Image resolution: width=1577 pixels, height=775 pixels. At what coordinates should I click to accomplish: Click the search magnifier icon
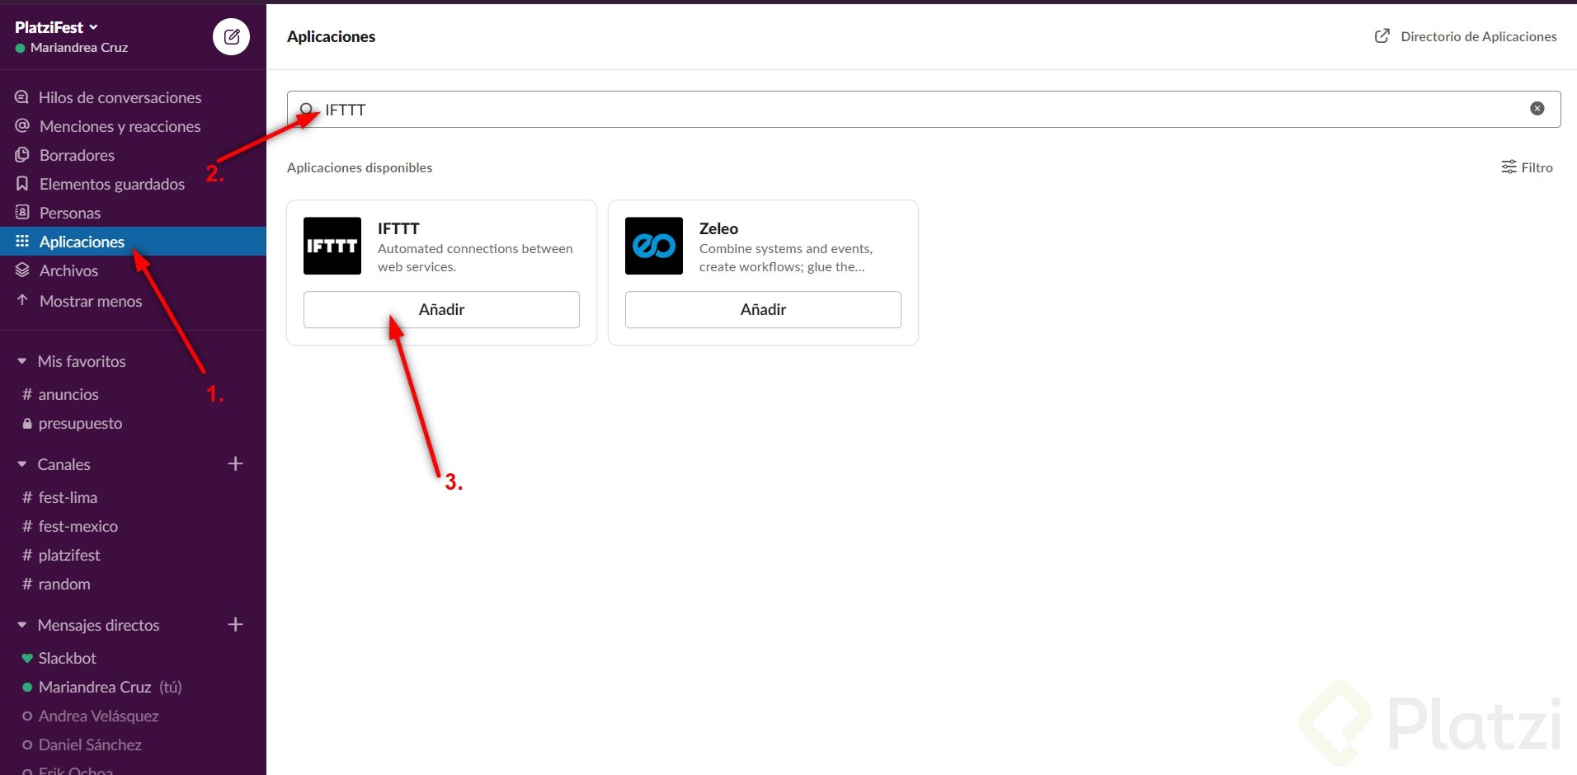click(x=307, y=110)
